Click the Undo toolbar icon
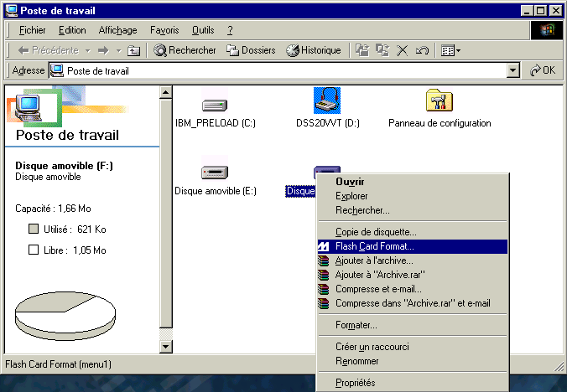 click(x=422, y=50)
